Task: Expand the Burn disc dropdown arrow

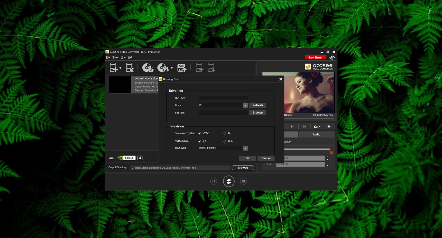Action: click(172, 68)
